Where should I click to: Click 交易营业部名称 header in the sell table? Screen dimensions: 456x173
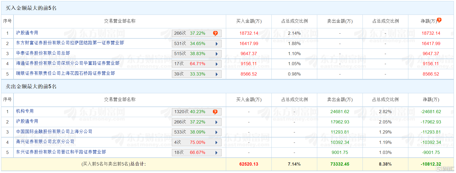pyautogui.click(x=120, y=99)
